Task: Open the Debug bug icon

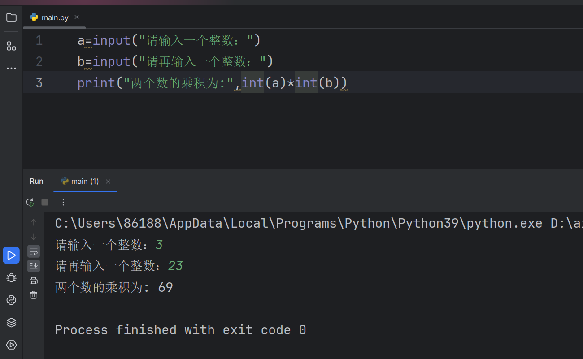Action: 11,278
